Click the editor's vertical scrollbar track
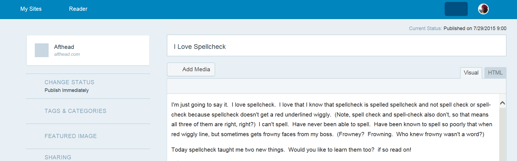Viewport: 517px width, 161px height. coord(502,133)
